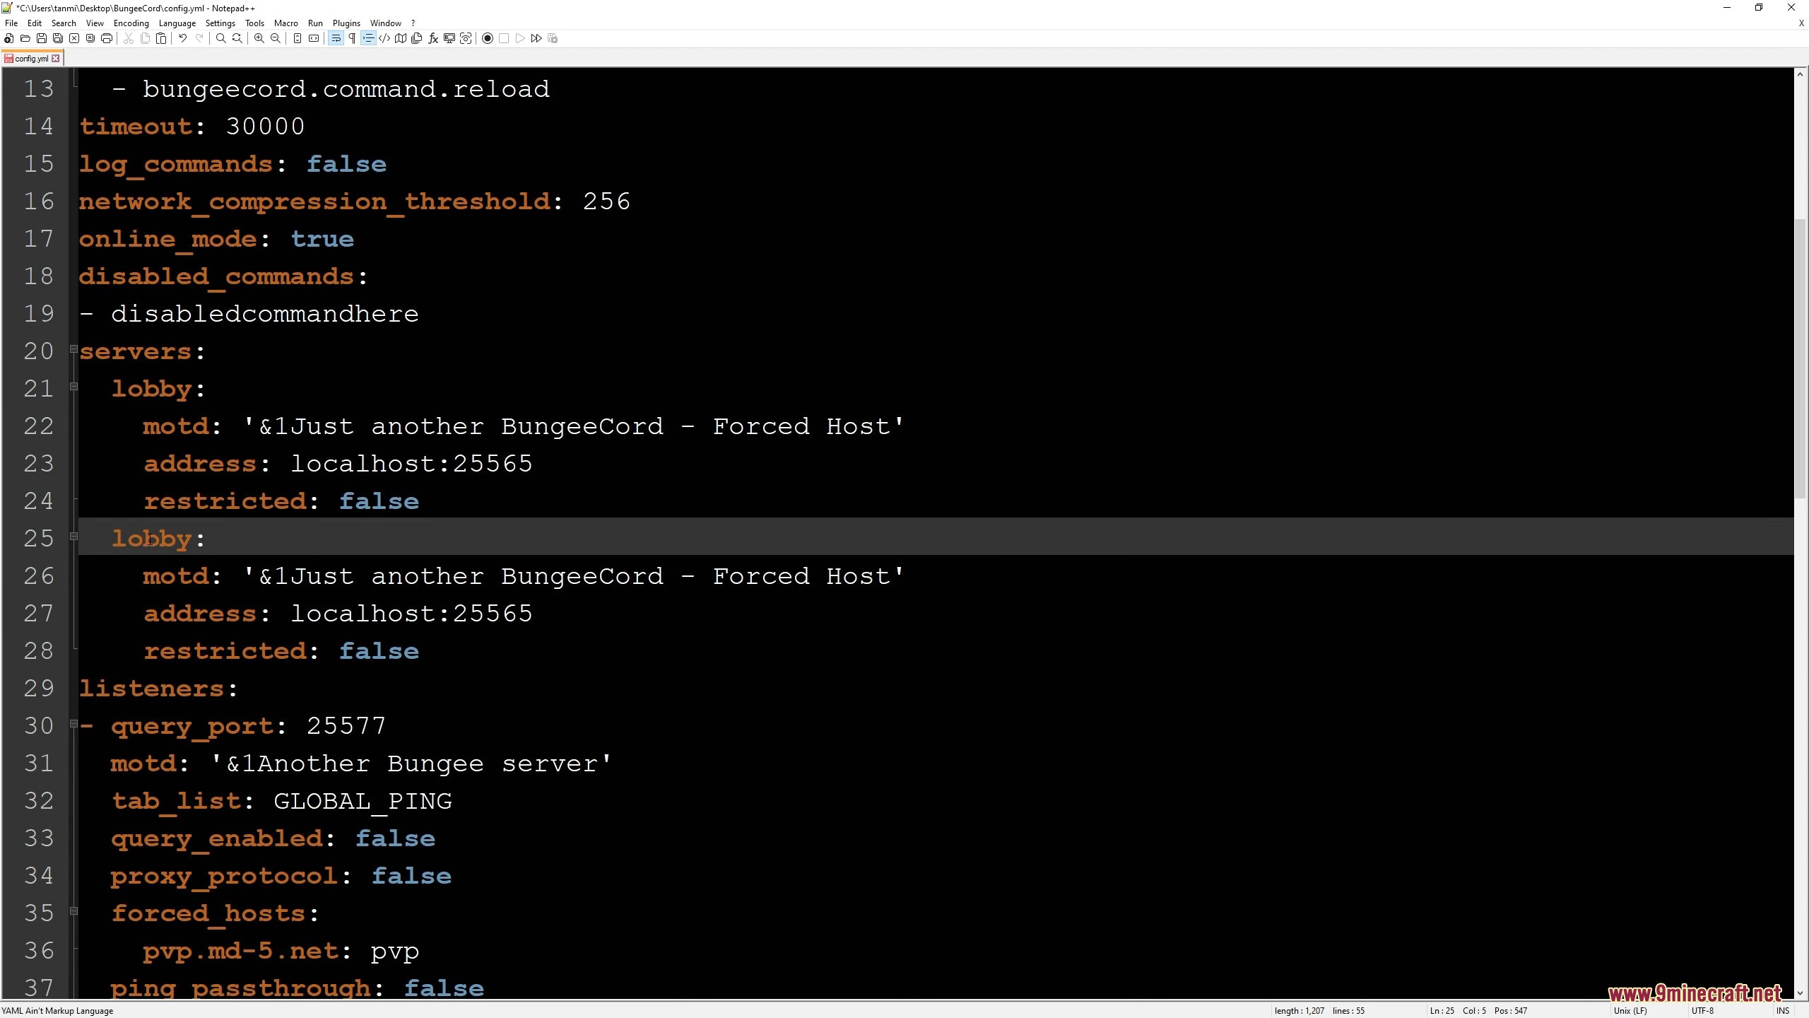Click the Macro menu icon
The height and width of the screenshot is (1018, 1809).
pos(285,23)
